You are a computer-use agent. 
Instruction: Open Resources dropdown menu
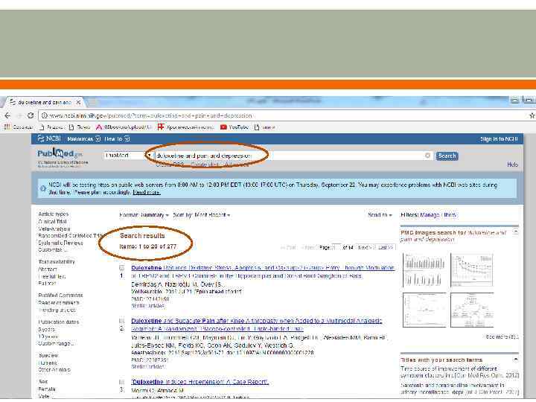[83, 138]
